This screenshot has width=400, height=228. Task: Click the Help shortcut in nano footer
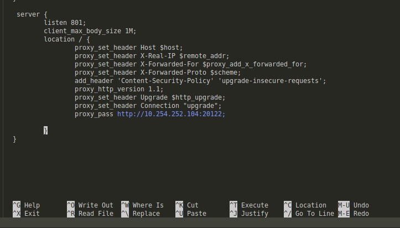[32, 205]
